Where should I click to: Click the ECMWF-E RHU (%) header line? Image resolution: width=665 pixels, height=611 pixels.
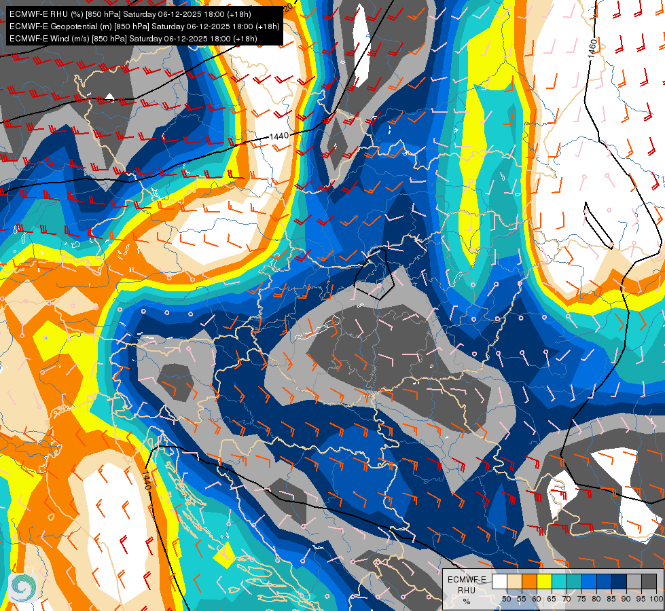tap(130, 14)
